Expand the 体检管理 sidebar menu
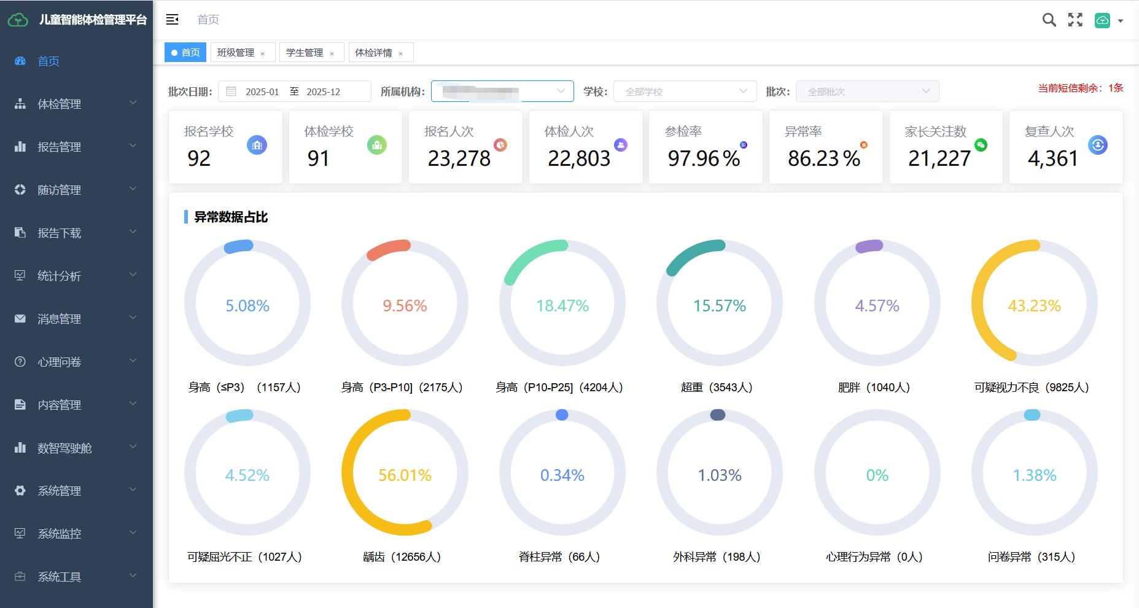 click(76, 104)
